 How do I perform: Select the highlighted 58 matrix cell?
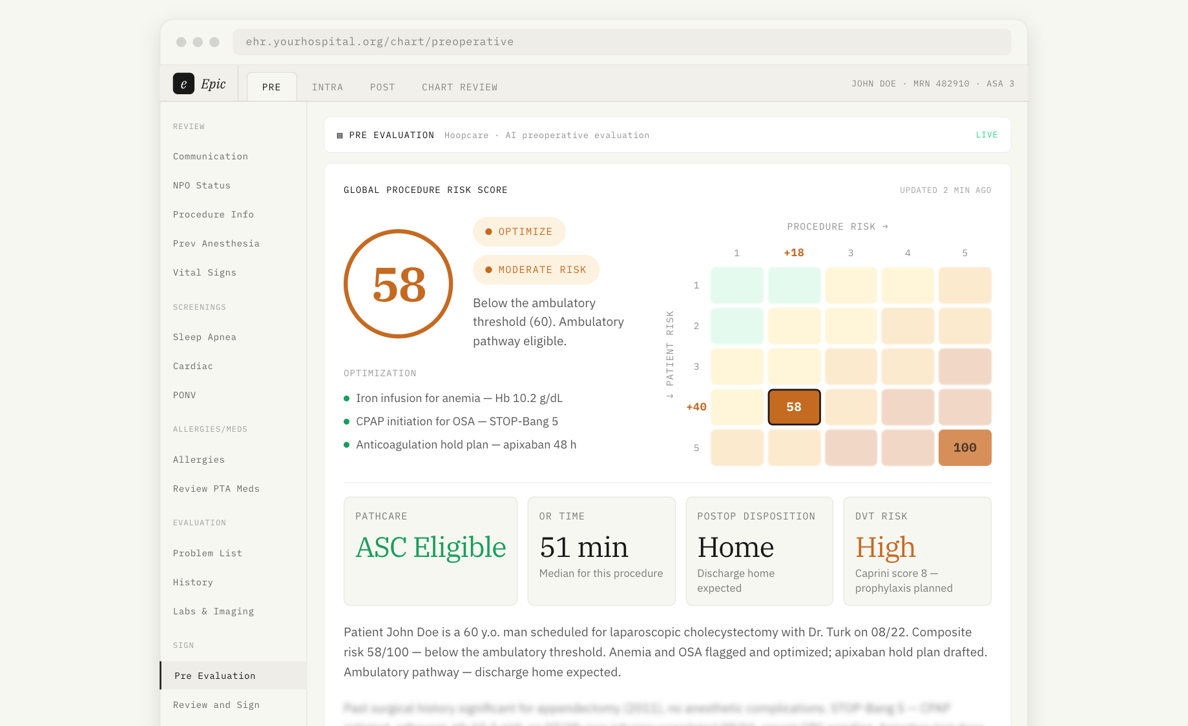(794, 407)
